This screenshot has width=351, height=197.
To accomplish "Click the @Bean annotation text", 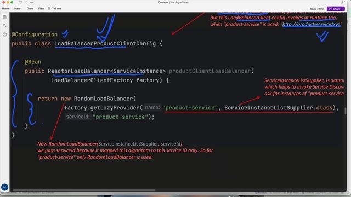I will tap(33, 62).
